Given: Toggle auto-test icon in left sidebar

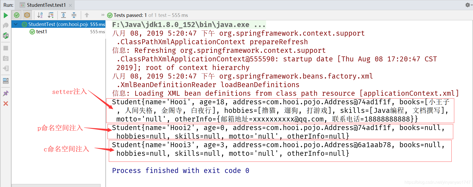Looking at the screenshot, I should click(x=5, y=35).
